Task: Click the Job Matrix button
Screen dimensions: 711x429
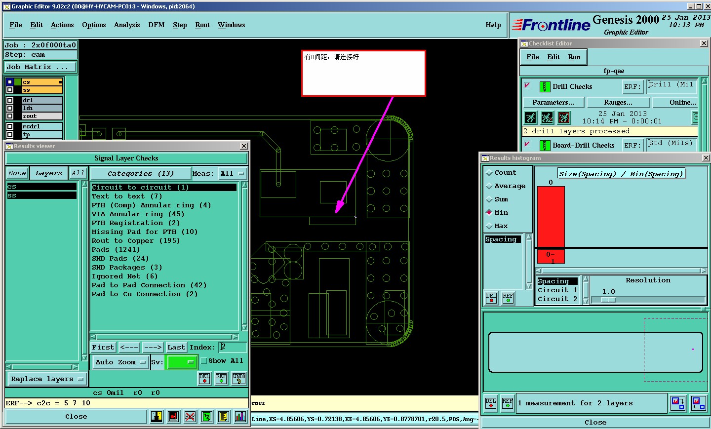Action: click(x=40, y=67)
